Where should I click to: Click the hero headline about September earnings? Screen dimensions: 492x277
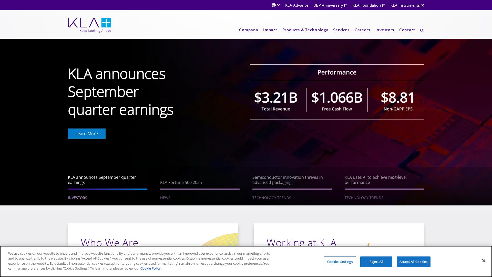[121, 92]
